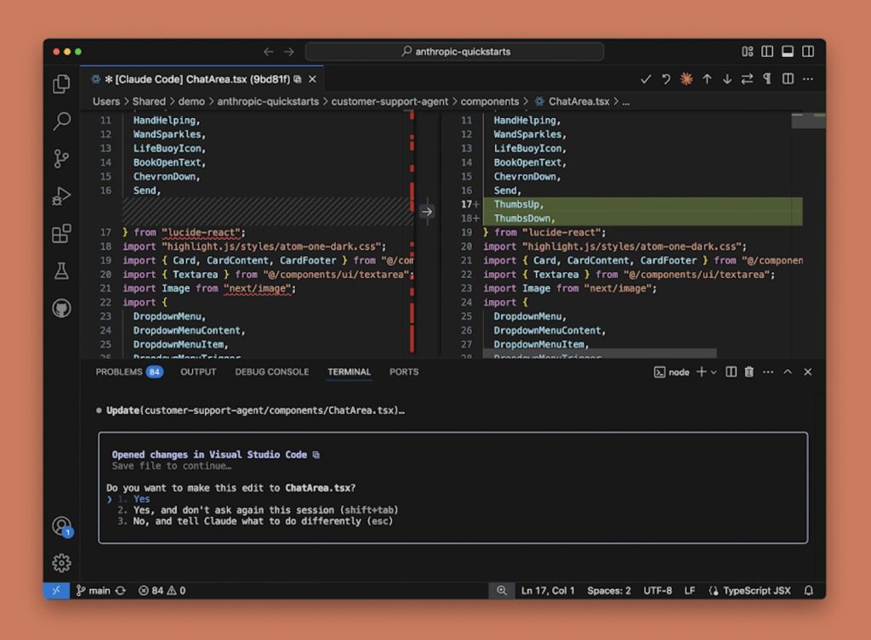
Task: Open the notifications bell
Action: pos(808,591)
